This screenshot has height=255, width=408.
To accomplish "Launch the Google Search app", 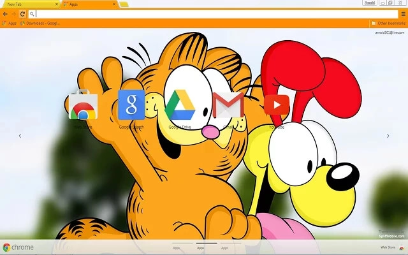I will tap(131, 105).
